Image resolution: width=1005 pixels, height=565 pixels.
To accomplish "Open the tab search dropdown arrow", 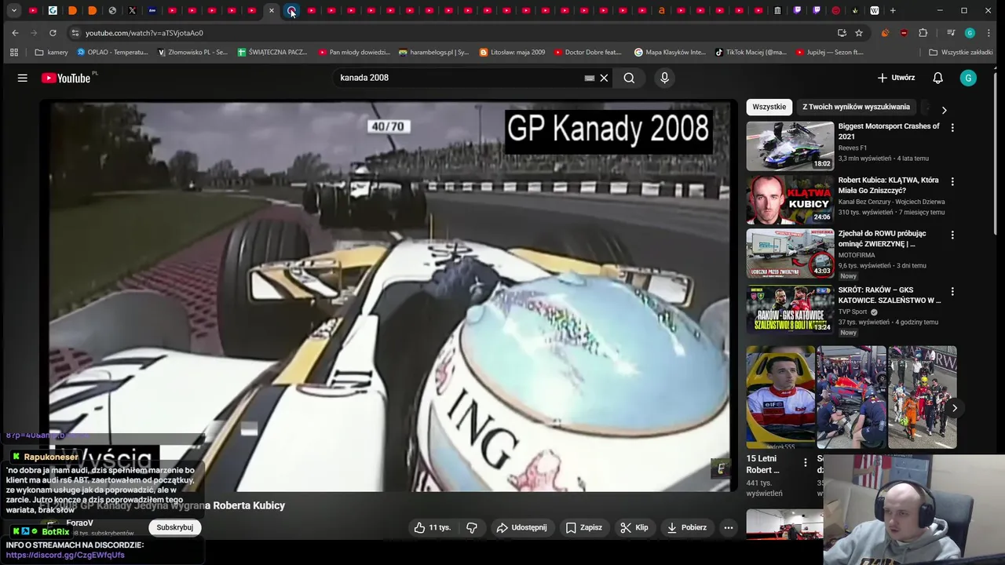I will coord(14,10).
